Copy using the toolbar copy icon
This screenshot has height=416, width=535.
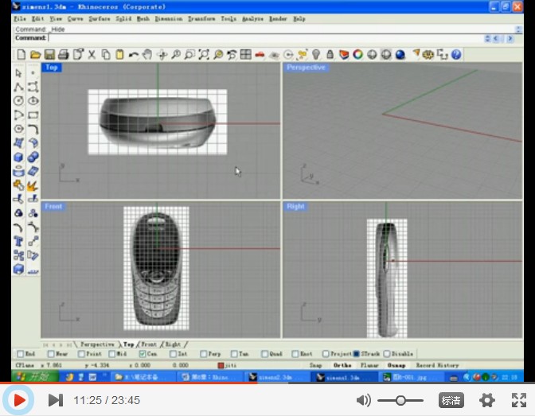pyautogui.click(x=106, y=55)
